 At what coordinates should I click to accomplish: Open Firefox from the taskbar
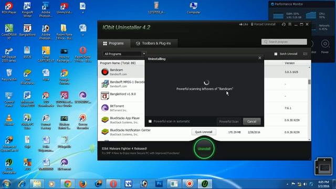[x=83, y=184]
